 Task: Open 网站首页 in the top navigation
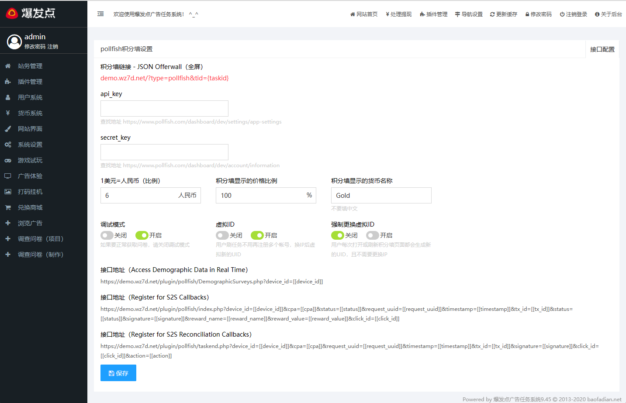pyautogui.click(x=364, y=14)
